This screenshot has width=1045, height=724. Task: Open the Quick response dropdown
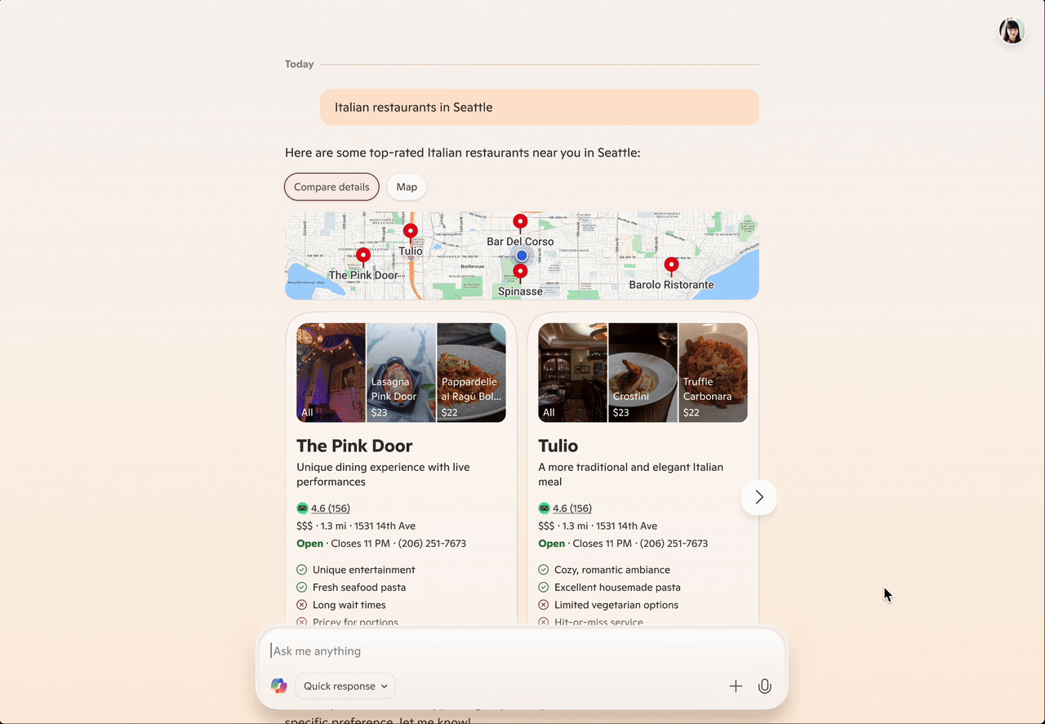(345, 686)
